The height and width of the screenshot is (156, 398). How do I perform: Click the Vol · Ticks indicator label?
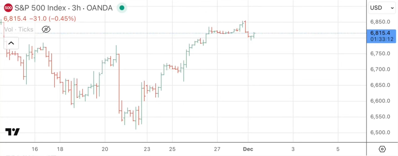(19, 29)
